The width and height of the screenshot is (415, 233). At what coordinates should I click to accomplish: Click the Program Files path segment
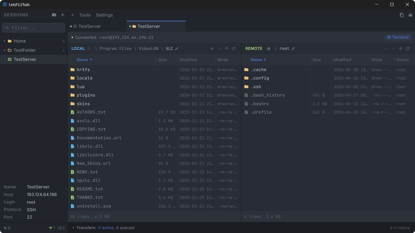[116, 49]
